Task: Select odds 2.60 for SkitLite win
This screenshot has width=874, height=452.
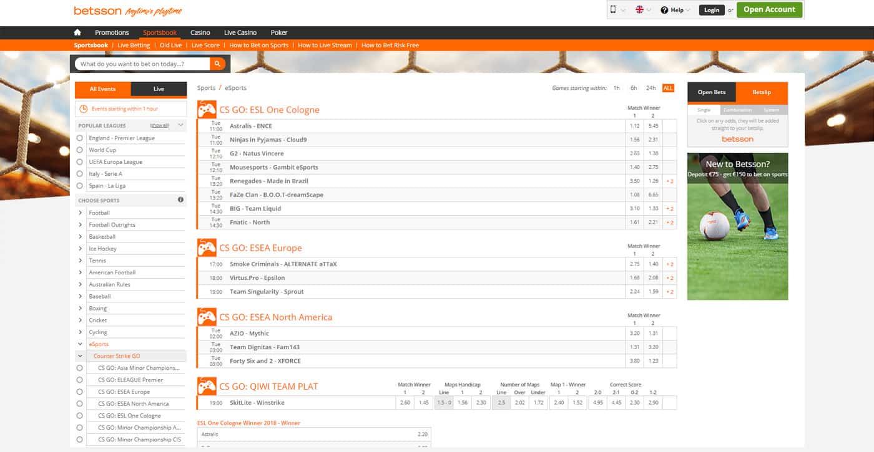Action: [x=405, y=403]
